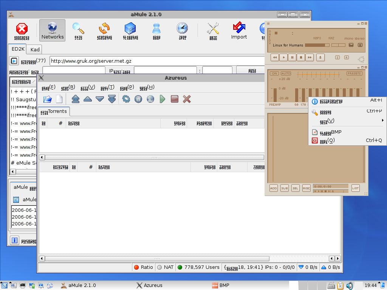This screenshot has width=387, height=290.
Task: Click the red disconnect icon in aMule toolbar
Action: point(22,31)
